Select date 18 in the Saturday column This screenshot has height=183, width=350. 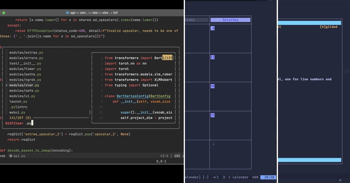pyautogui.click(x=212, y=86)
